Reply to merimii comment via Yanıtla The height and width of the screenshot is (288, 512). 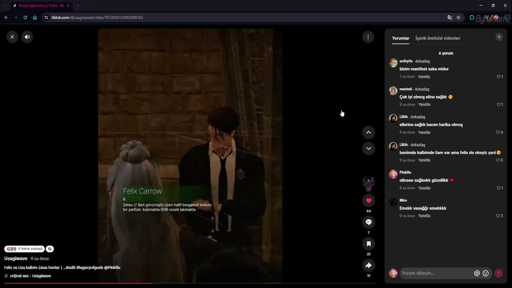424,105
